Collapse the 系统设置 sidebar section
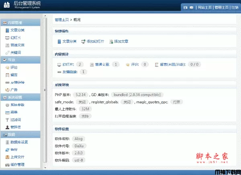This screenshot has width=241, height=175. (x=20, y=97)
